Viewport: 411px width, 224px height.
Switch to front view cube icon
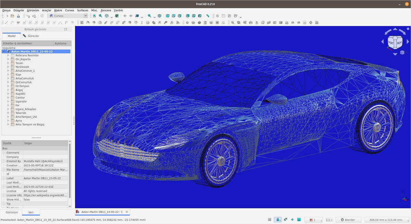click(x=167, y=16)
